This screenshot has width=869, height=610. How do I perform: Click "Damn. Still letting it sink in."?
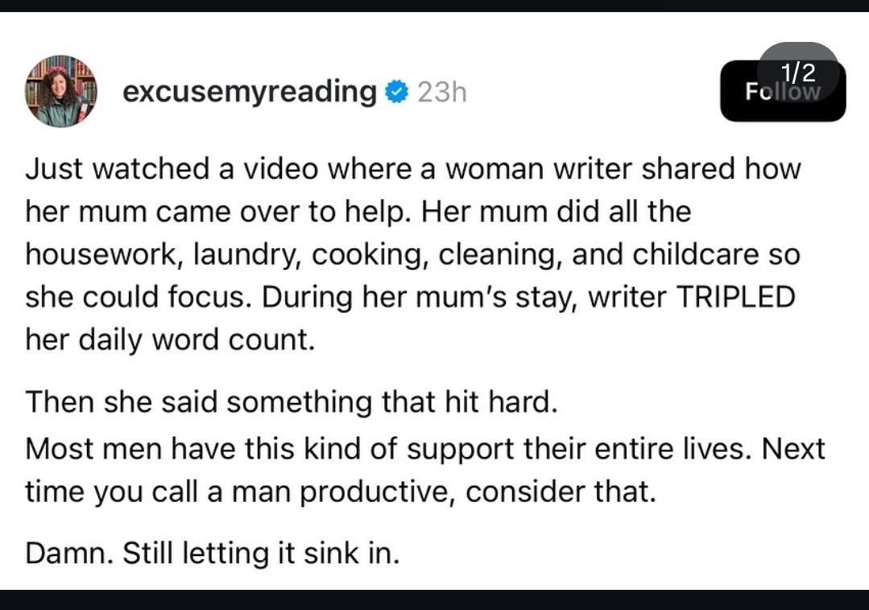pyautogui.click(x=213, y=554)
